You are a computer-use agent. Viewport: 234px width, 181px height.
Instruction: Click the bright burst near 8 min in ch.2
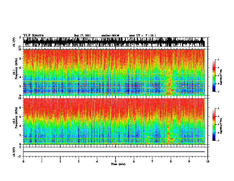[169, 134]
